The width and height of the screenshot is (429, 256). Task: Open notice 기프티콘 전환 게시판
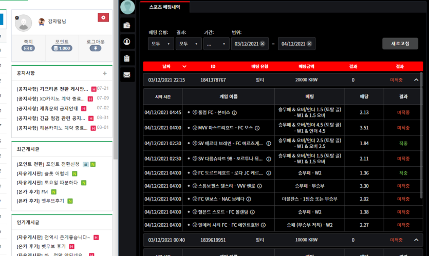pos(52,89)
